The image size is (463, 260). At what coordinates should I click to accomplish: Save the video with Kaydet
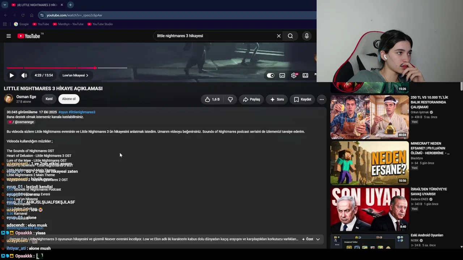pyautogui.click(x=302, y=99)
